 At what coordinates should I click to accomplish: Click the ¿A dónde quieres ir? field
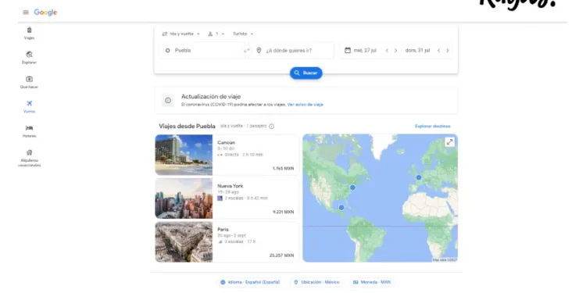[291, 51]
